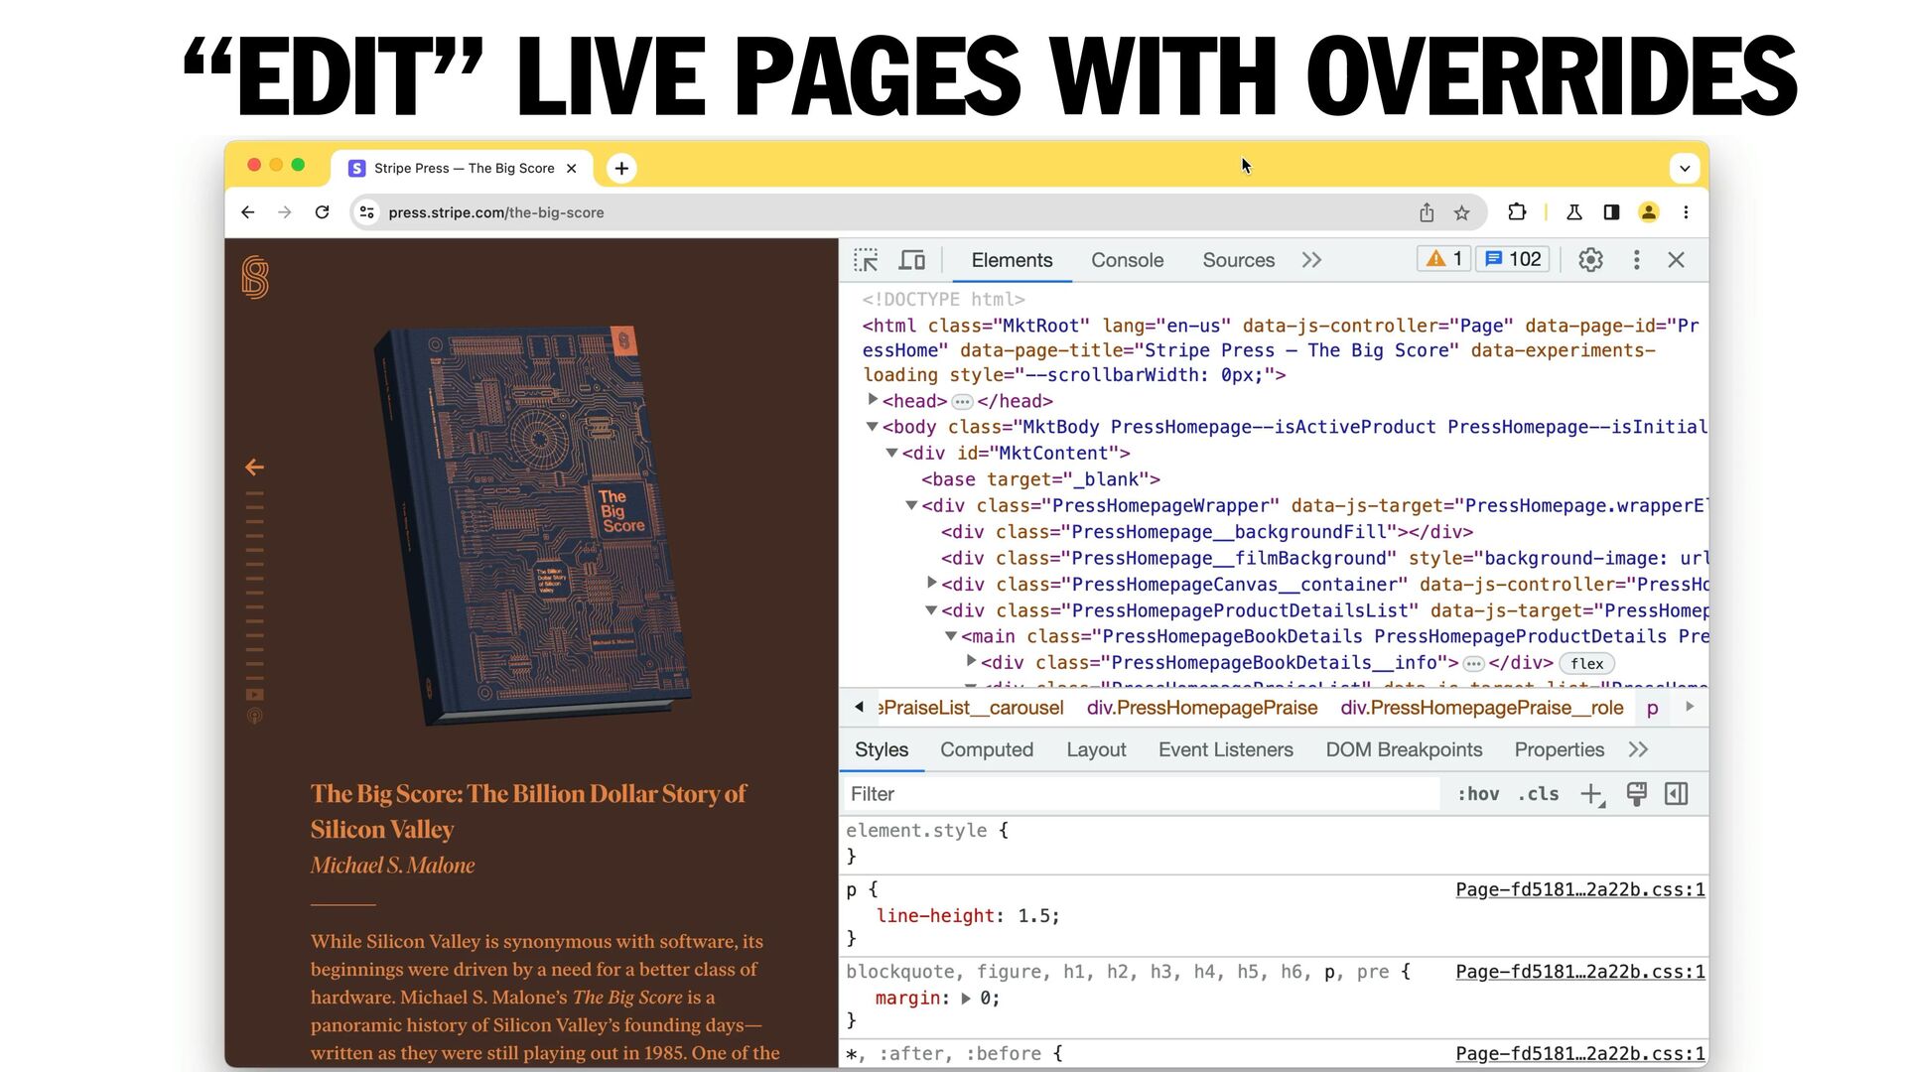The image size is (1906, 1072).
Task: Activate the inspect element picker tool
Action: tap(866, 260)
